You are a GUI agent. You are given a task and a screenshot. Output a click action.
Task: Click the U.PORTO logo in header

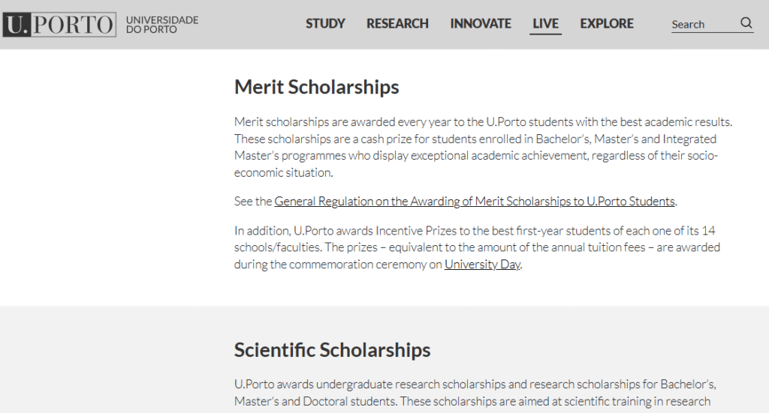click(59, 25)
